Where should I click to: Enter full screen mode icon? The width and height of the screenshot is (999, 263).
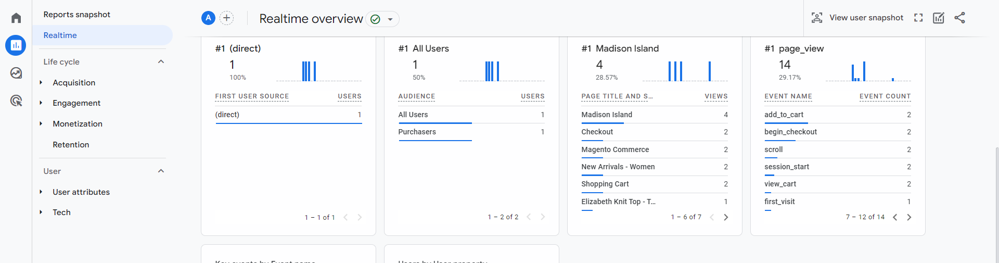point(918,18)
